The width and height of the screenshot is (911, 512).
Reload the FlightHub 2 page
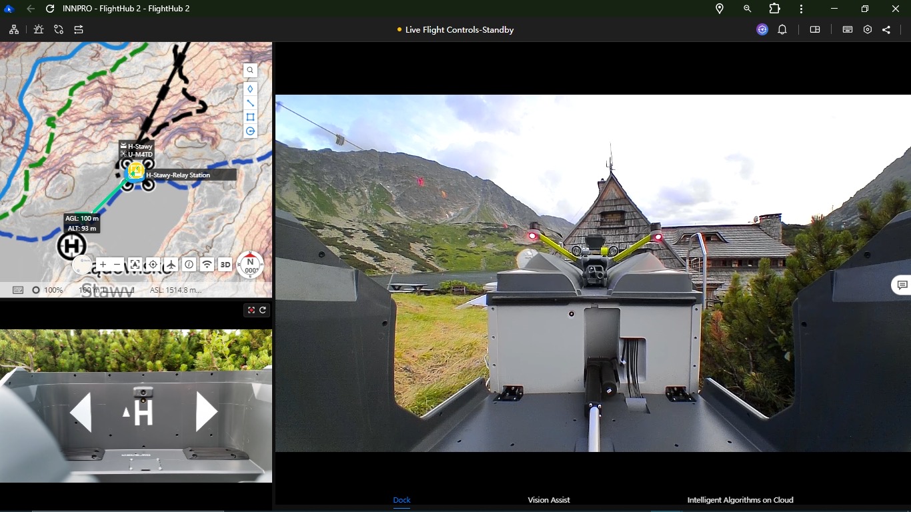50,9
